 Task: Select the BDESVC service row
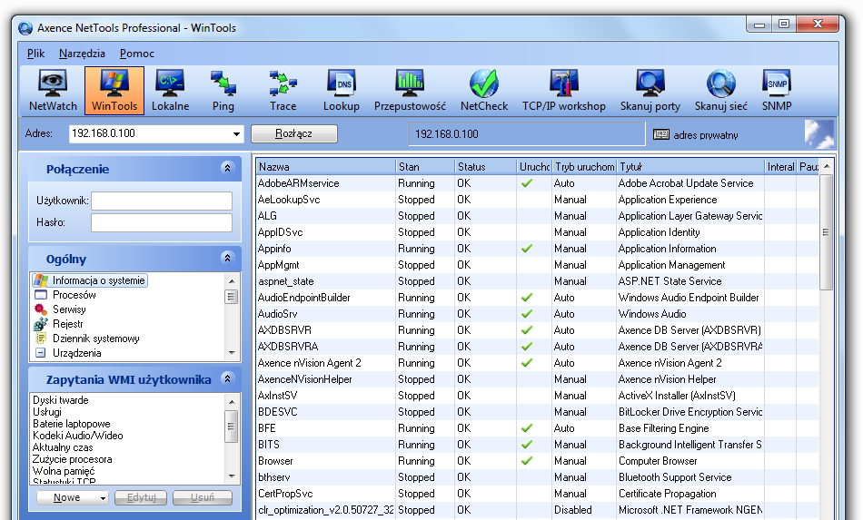(538, 412)
